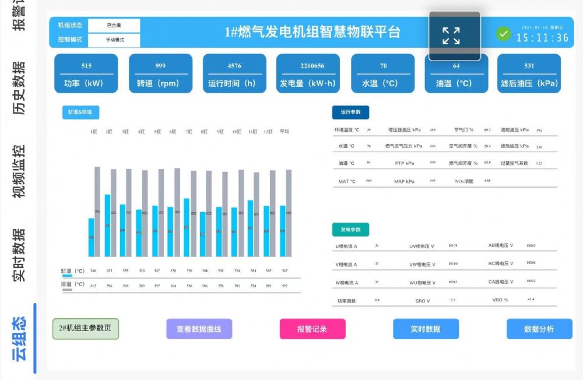Switch to the 视频监控 sidebar tab
This screenshot has width=583, height=380.
(19, 171)
